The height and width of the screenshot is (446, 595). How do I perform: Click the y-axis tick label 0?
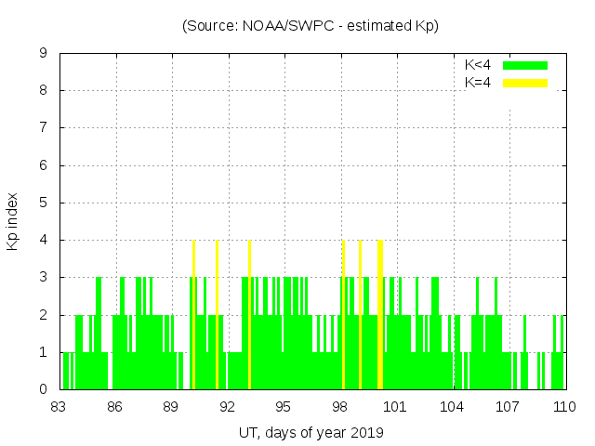tap(43, 389)
